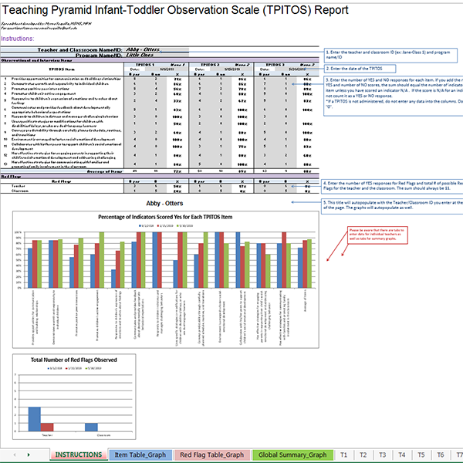The image size is (463, 463).
Task: Click the 'TPITOS Item' column heading
Action: pos(62,69)
